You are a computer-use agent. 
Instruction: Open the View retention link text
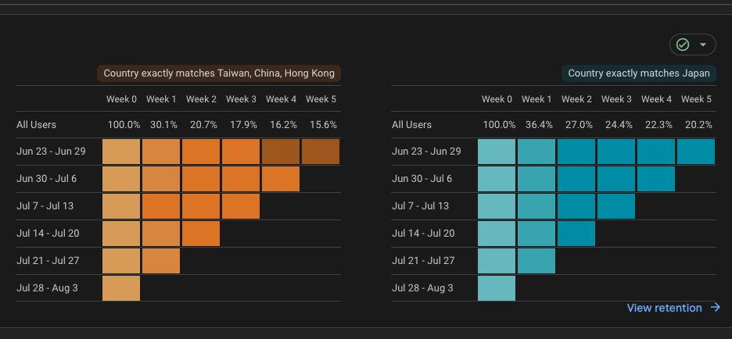(x=664, y=308)
